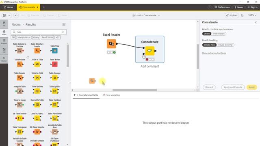Viewport: 260px width, 146px height.
Task: Toggle canvas pan/selection mode cursor icon
Action: tap(242, 15)
